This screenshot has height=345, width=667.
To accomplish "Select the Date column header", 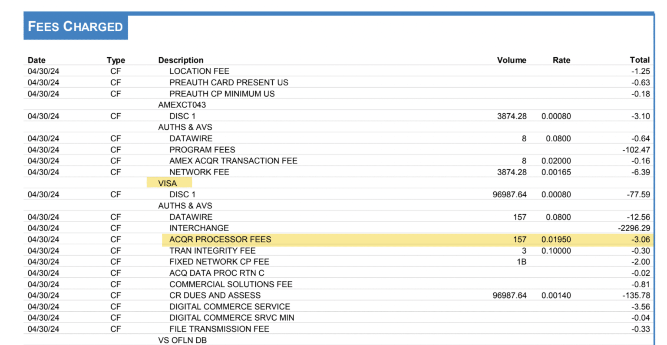I will (36, 60).
